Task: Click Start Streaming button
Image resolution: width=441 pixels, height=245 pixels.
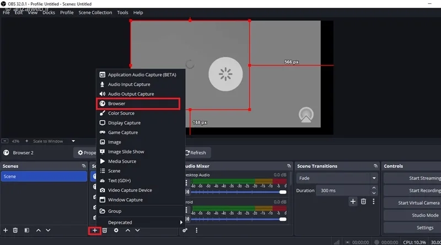Action: click(412, 178)
